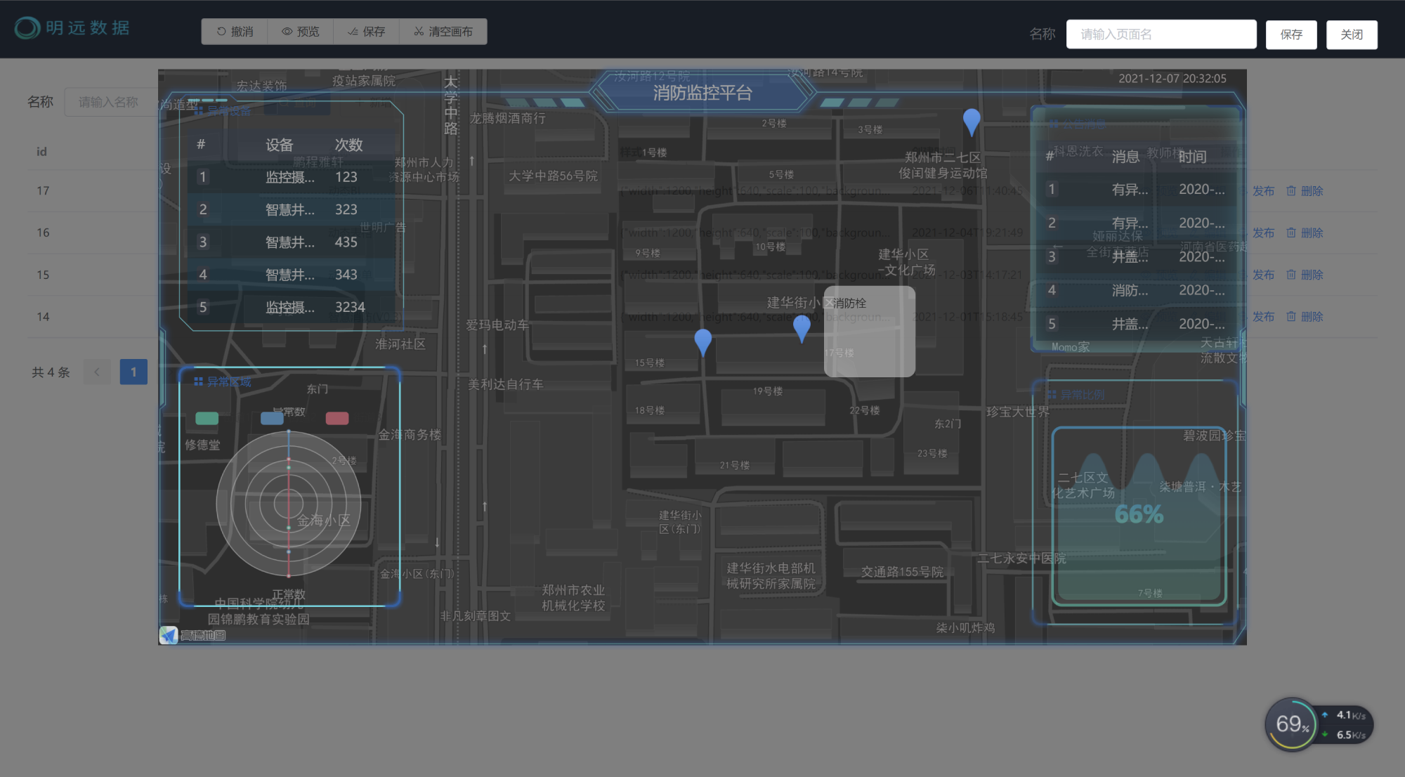Click the 消防监控平台 title banner

click(x=702, y=93)
